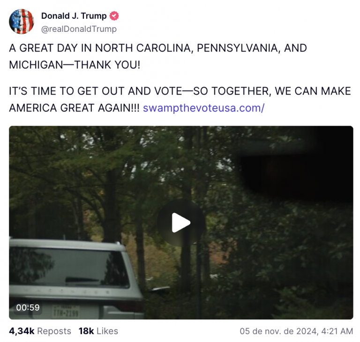The image size is (360, 342).
Task: View the list of Reposts
Action: [x=54, y=331]
